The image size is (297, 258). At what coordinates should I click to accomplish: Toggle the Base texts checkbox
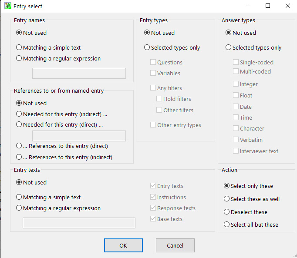153,219
